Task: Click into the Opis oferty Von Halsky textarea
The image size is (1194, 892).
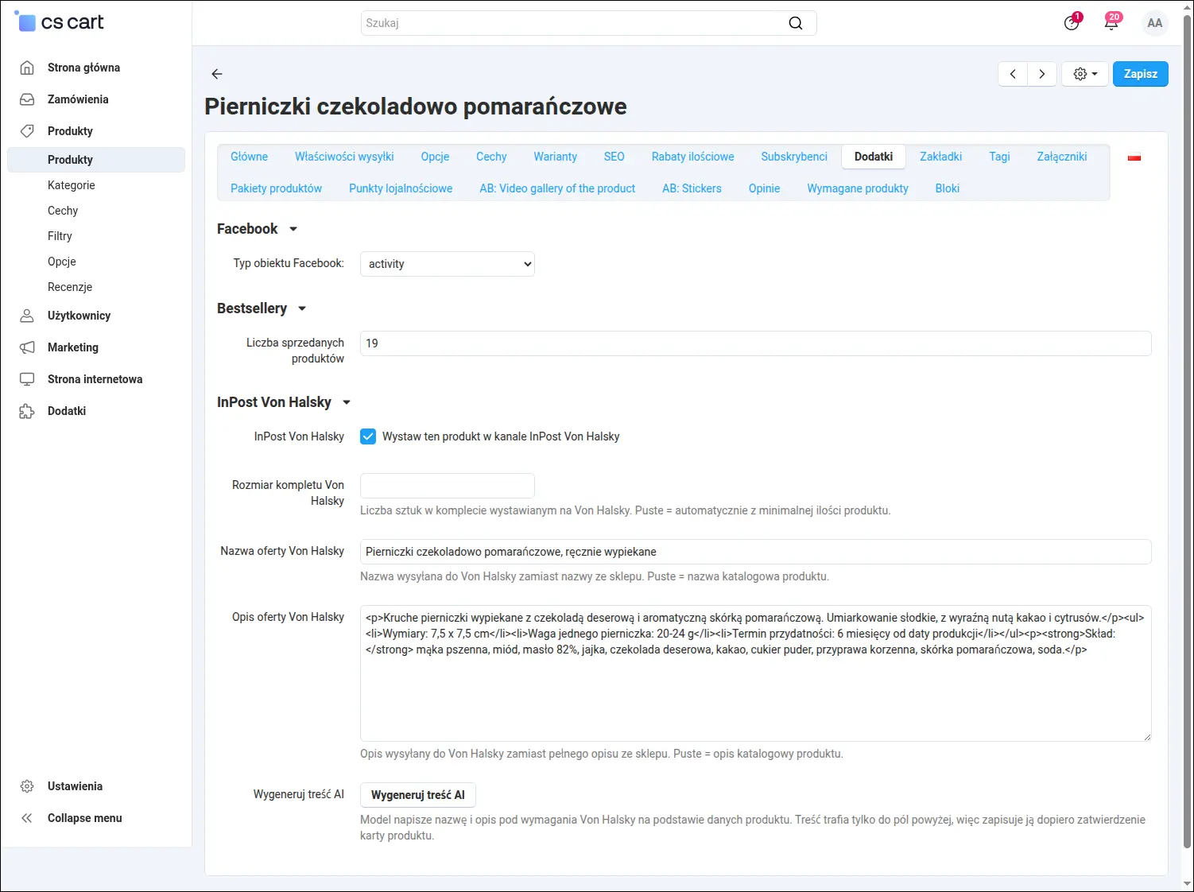Action: 755,673
